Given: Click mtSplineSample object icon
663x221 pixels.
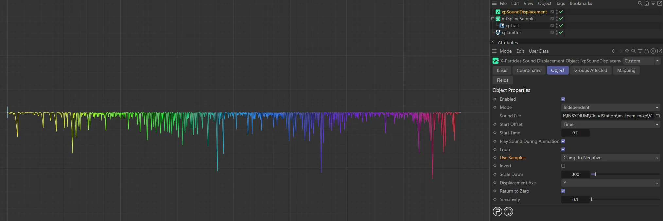Looking at the screenshot, I should [x=498, y=19].
